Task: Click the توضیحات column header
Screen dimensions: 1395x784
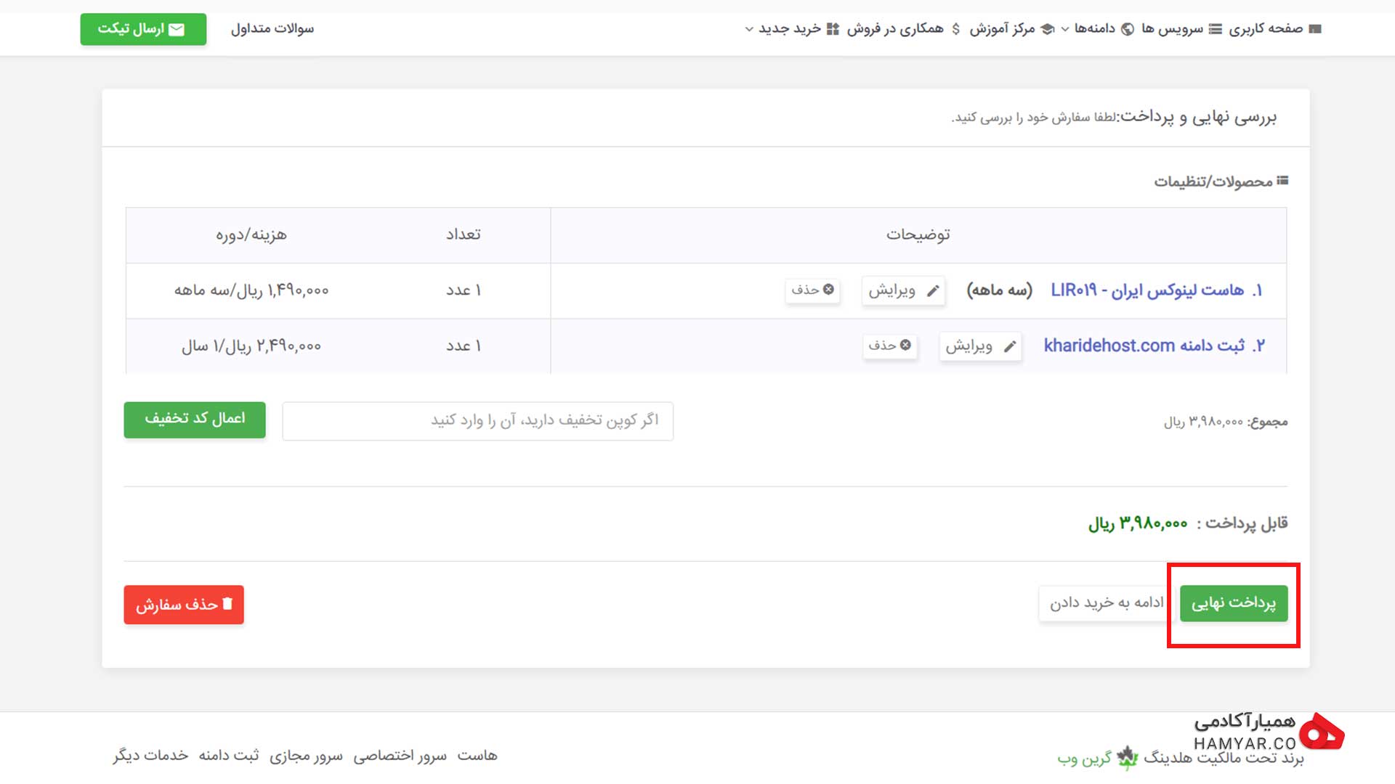Action: (918, 234)
